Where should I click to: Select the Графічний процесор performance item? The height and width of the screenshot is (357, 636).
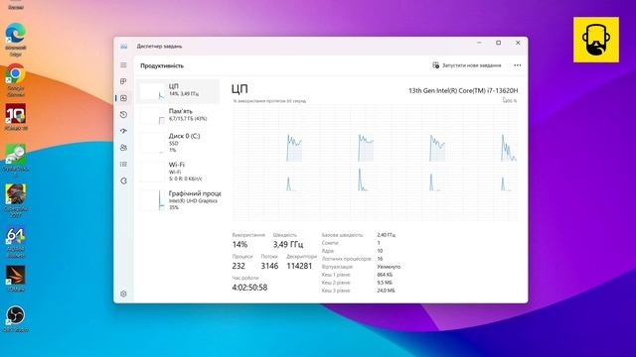click(x=179, y=200)
